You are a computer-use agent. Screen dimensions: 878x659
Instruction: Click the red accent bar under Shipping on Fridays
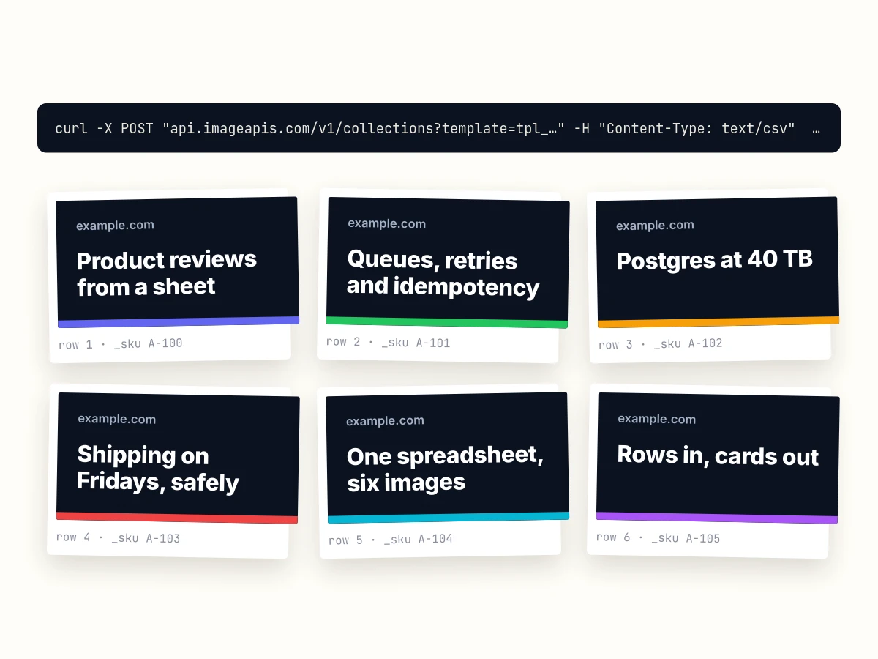177,518
